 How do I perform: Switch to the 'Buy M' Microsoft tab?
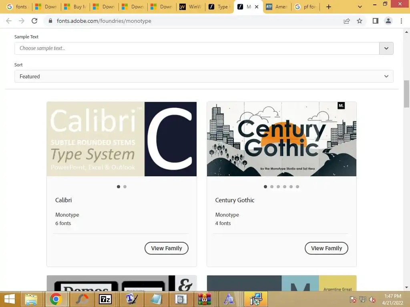75,7
